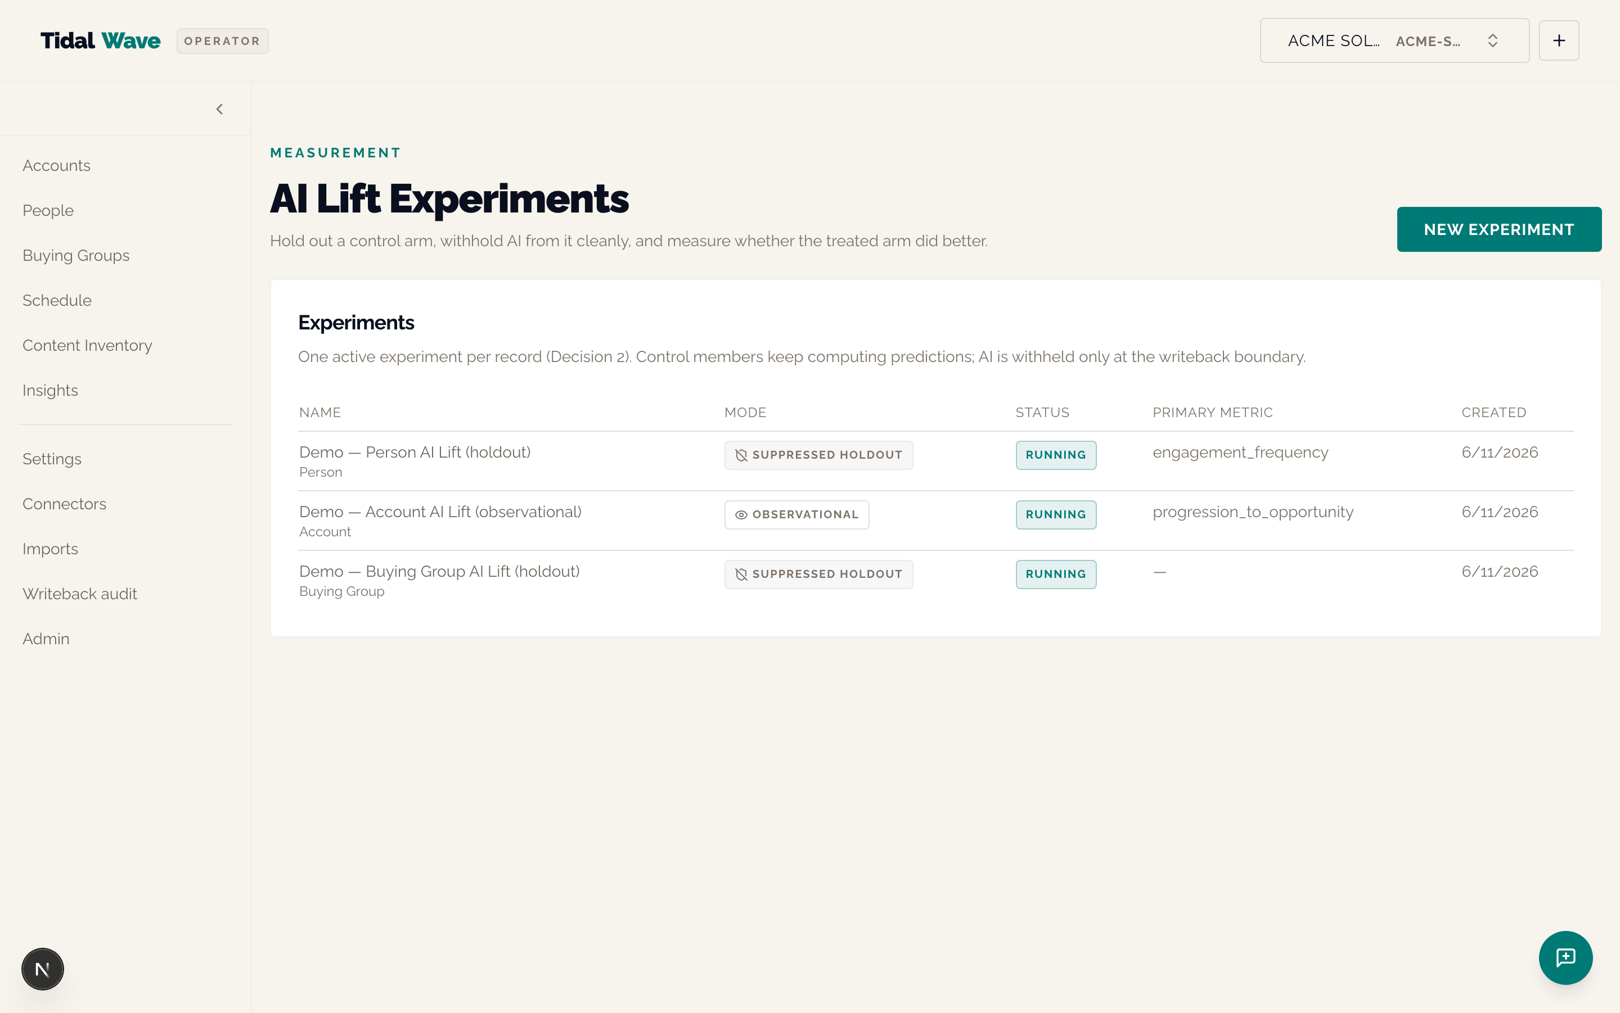
Task: Click created date in Account experiment row
Action: coord(1500,512)
